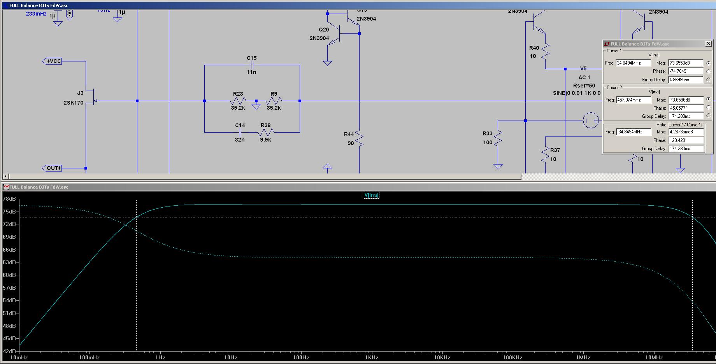Image resolution: width=716 pixels, height=364 pixels.
Task: Select resistor R40 symbol
Action: pyautogui.click(x=545, y=51)
